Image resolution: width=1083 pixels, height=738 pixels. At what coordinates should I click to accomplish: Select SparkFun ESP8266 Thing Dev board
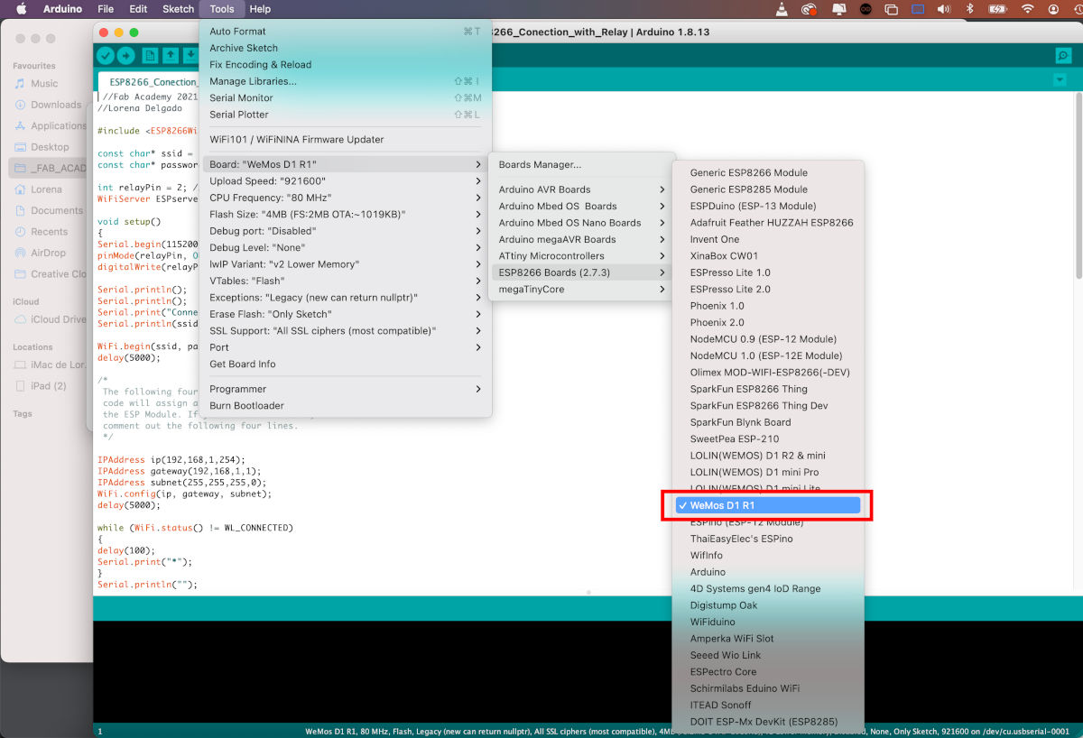point(767,406)
